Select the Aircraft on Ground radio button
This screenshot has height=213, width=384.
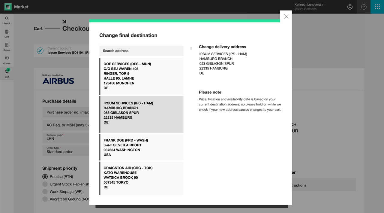click(x=45, y=199)
